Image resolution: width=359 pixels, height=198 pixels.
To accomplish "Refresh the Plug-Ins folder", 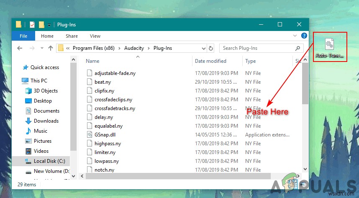I will pyautogui.click(x=210, y=49).
